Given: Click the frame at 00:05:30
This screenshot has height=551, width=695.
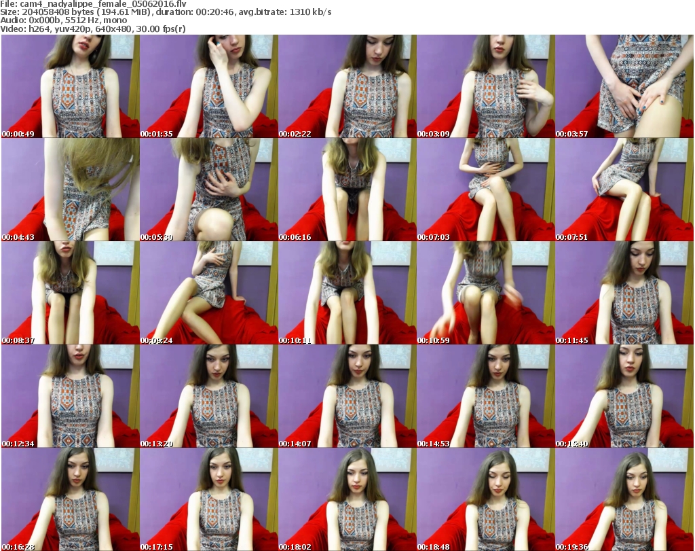Looking at the screenshot, I should 209,190.
